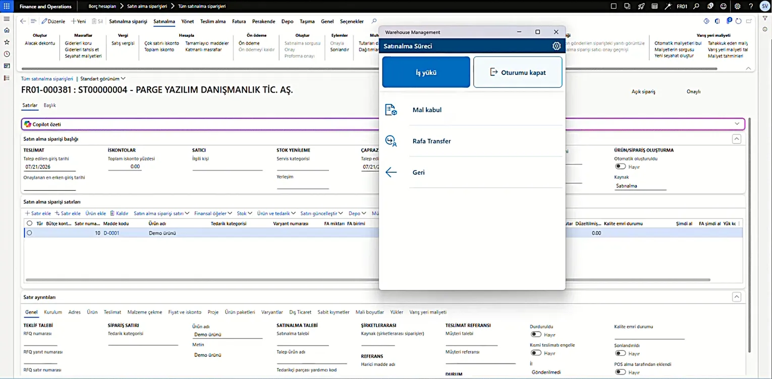772x379 pixels.
Task: Expand Copilot özeti section chevron
Action: point(737,124)
